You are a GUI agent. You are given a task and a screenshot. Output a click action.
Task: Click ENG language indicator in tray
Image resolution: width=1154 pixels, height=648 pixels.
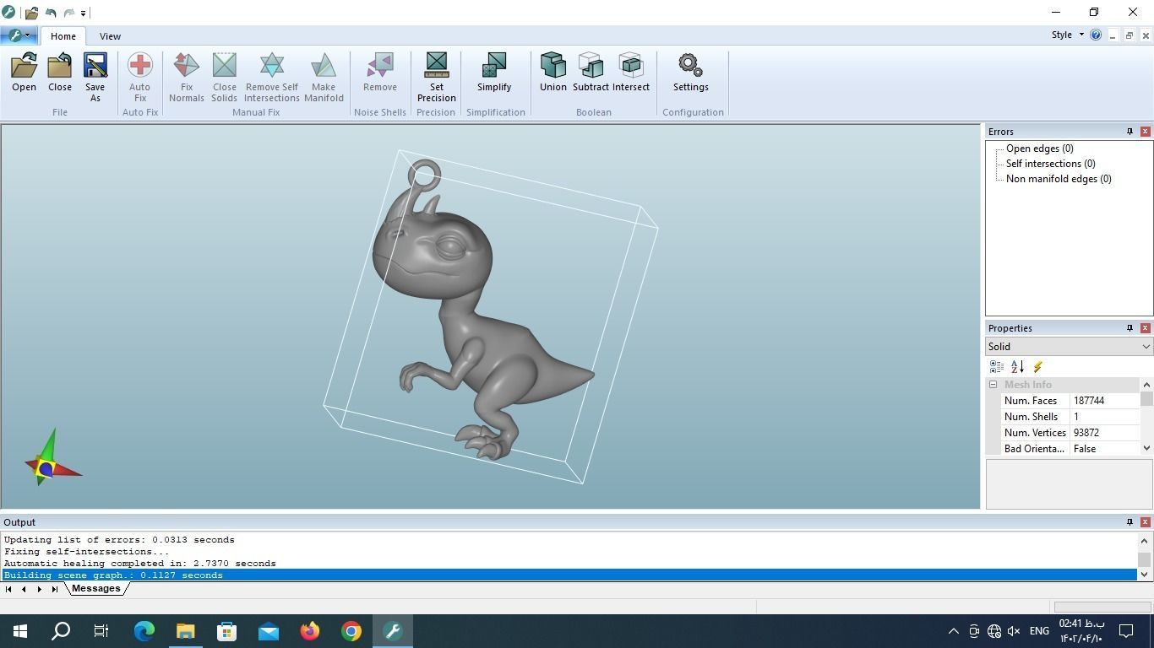pyautogui.click(x=1039, y=631)
